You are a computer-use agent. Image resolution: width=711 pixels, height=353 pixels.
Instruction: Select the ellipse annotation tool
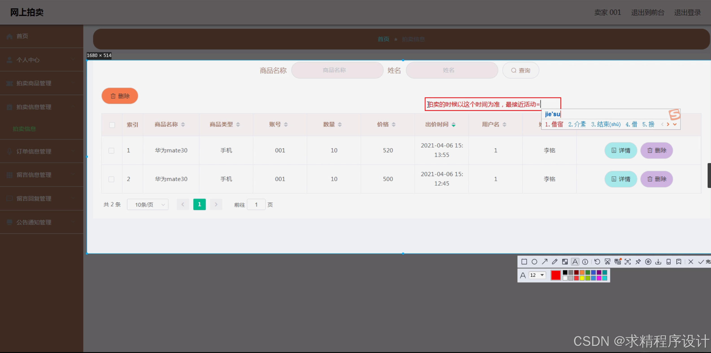534,262
